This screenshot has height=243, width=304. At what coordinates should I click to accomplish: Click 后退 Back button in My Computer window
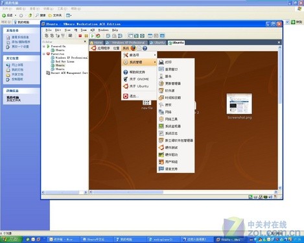click(7, 16)
